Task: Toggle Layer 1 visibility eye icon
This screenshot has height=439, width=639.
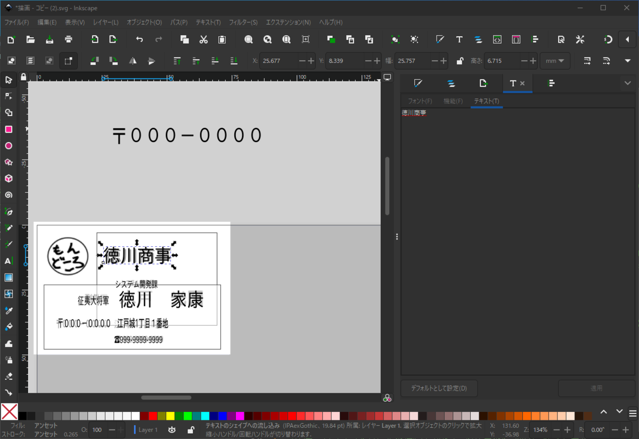Action: click(x=172, y=429)
